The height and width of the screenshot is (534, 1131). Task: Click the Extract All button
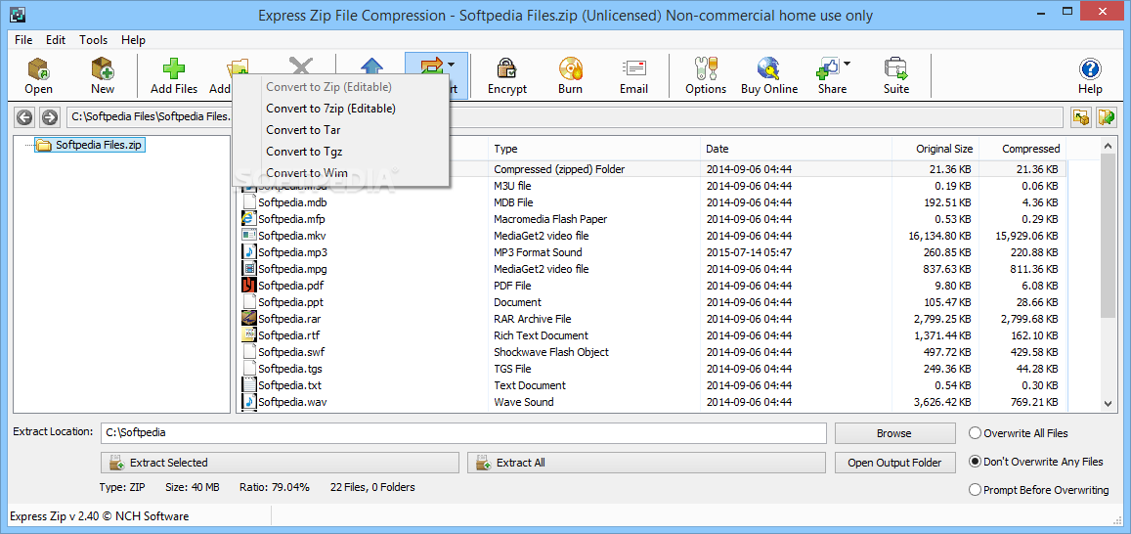646,463
